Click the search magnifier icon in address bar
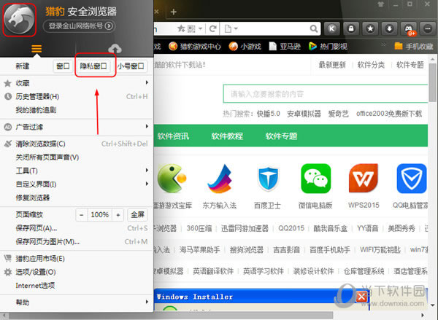This screenshot has height=320, width=438. point(314,28)
